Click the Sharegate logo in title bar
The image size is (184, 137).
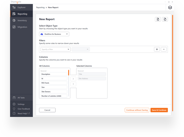click(x=16, y=2)
